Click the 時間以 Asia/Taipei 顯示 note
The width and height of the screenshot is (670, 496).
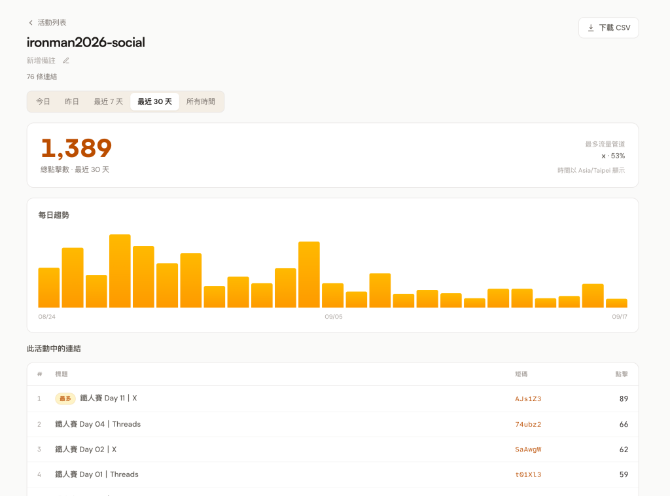tap(591, 171)
